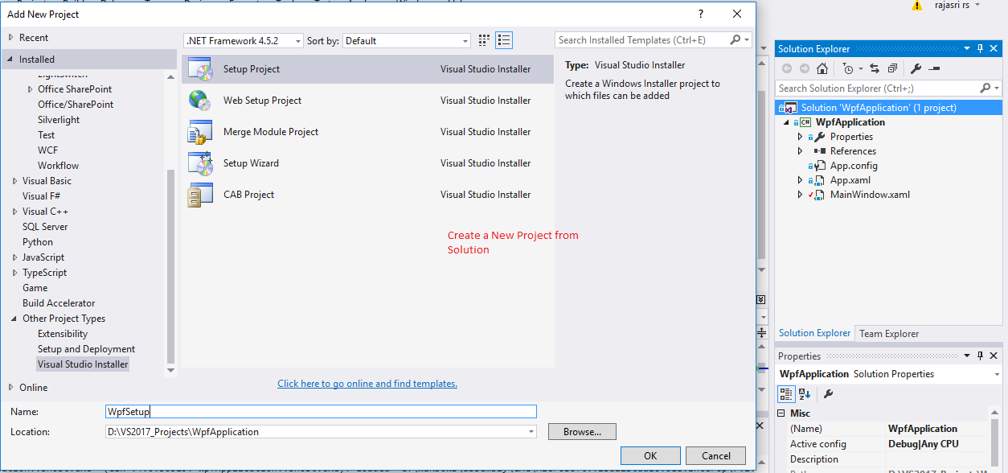This screenshot has width=1008, height=473.
Task: Collapse the Installed templates node
Action: (10, 60)
